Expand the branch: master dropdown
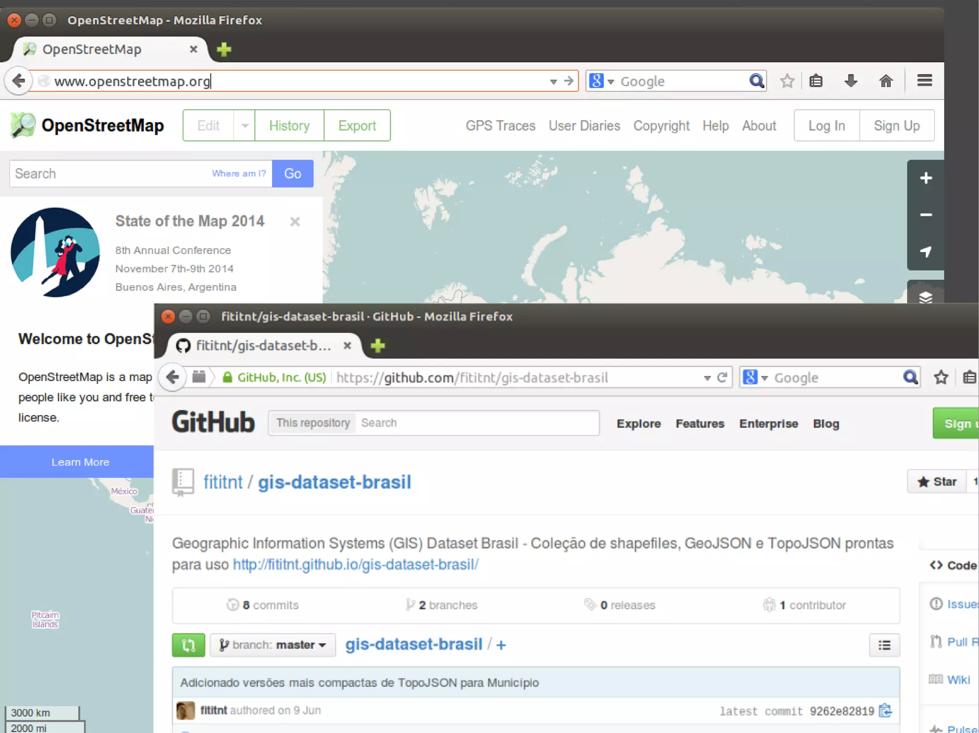This screenshot has height=733, width=979. 272,645
